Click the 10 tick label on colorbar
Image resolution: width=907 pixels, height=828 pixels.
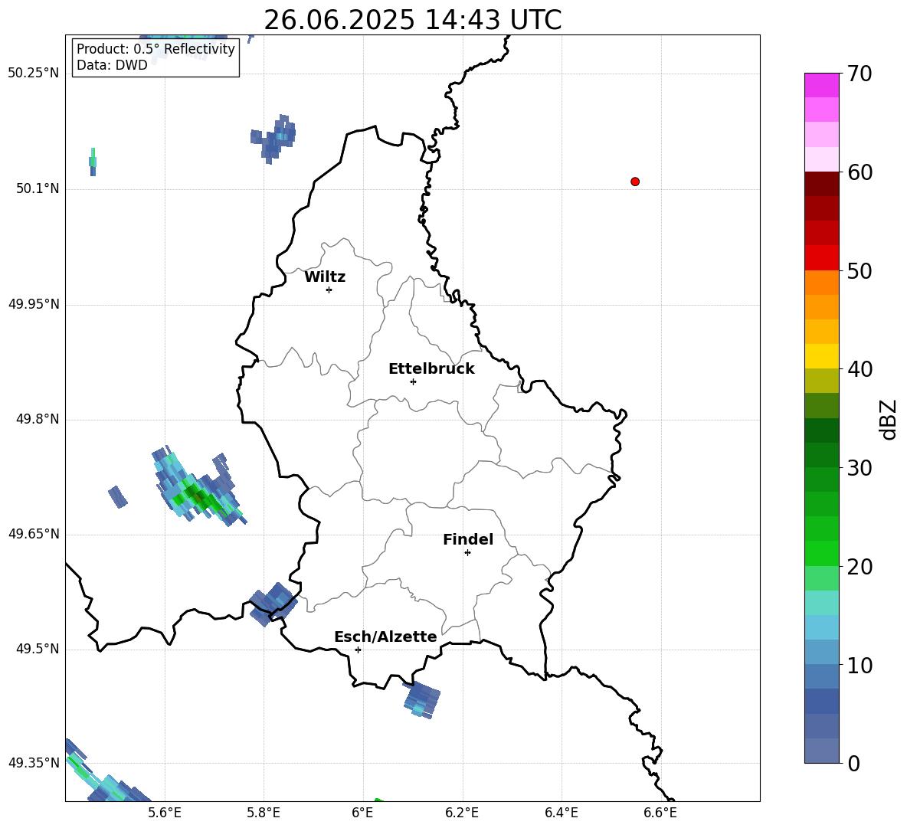[860, 666]
